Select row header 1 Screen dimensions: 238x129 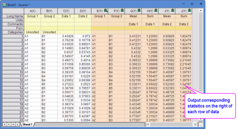pyautogui.click(x=13, y=36)
